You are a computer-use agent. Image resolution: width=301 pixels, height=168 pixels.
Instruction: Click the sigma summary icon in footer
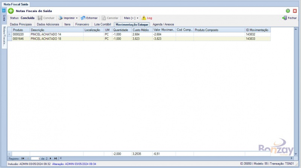[x=9, y=154]
